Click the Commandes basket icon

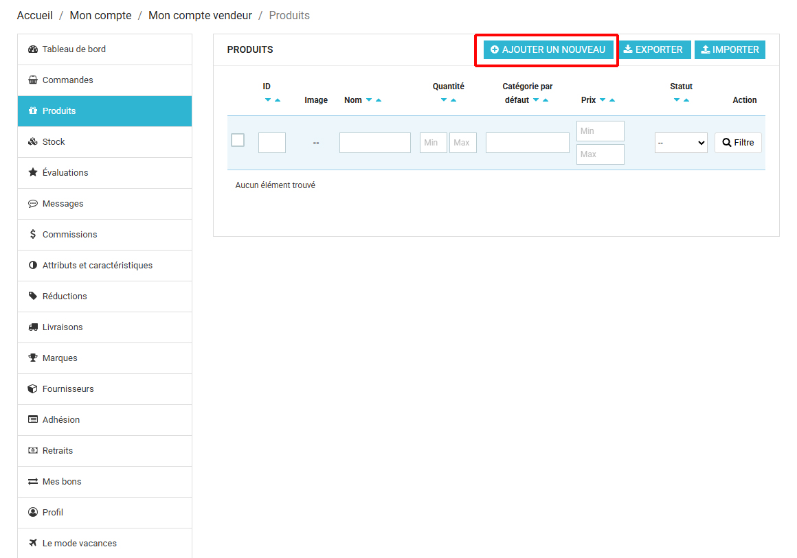(33, 80)
